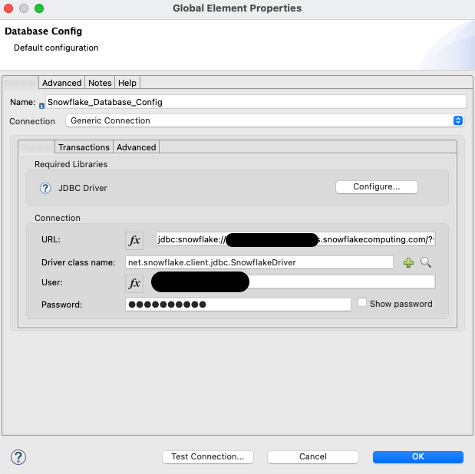The image size is (475, 474).
Task: Close the dialog with the red window button
Action: (8, 8)
